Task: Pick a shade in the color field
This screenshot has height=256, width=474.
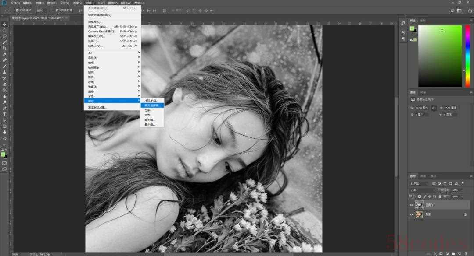Action: point(440,56)
